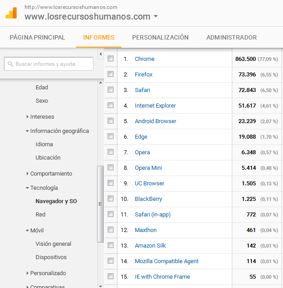Check the Mozilla Compatible Agent checkbox
Screen dimensions: 283x288
click(x=110, y=261)
